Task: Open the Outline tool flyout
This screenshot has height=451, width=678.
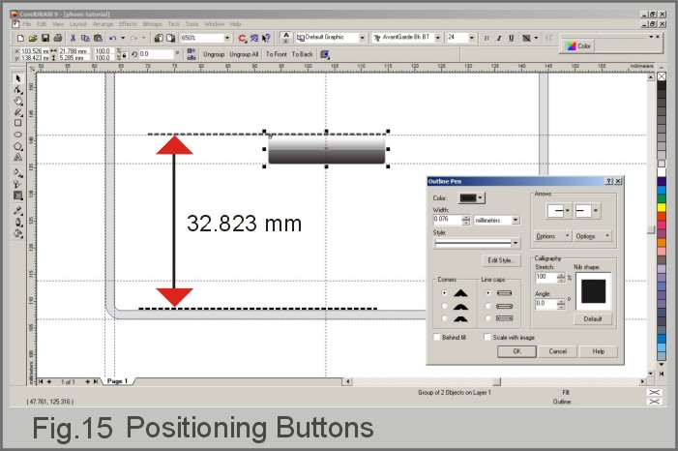Action: [x=17, y=222]
